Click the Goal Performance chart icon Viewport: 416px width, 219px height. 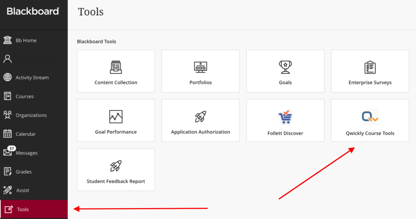116,116
